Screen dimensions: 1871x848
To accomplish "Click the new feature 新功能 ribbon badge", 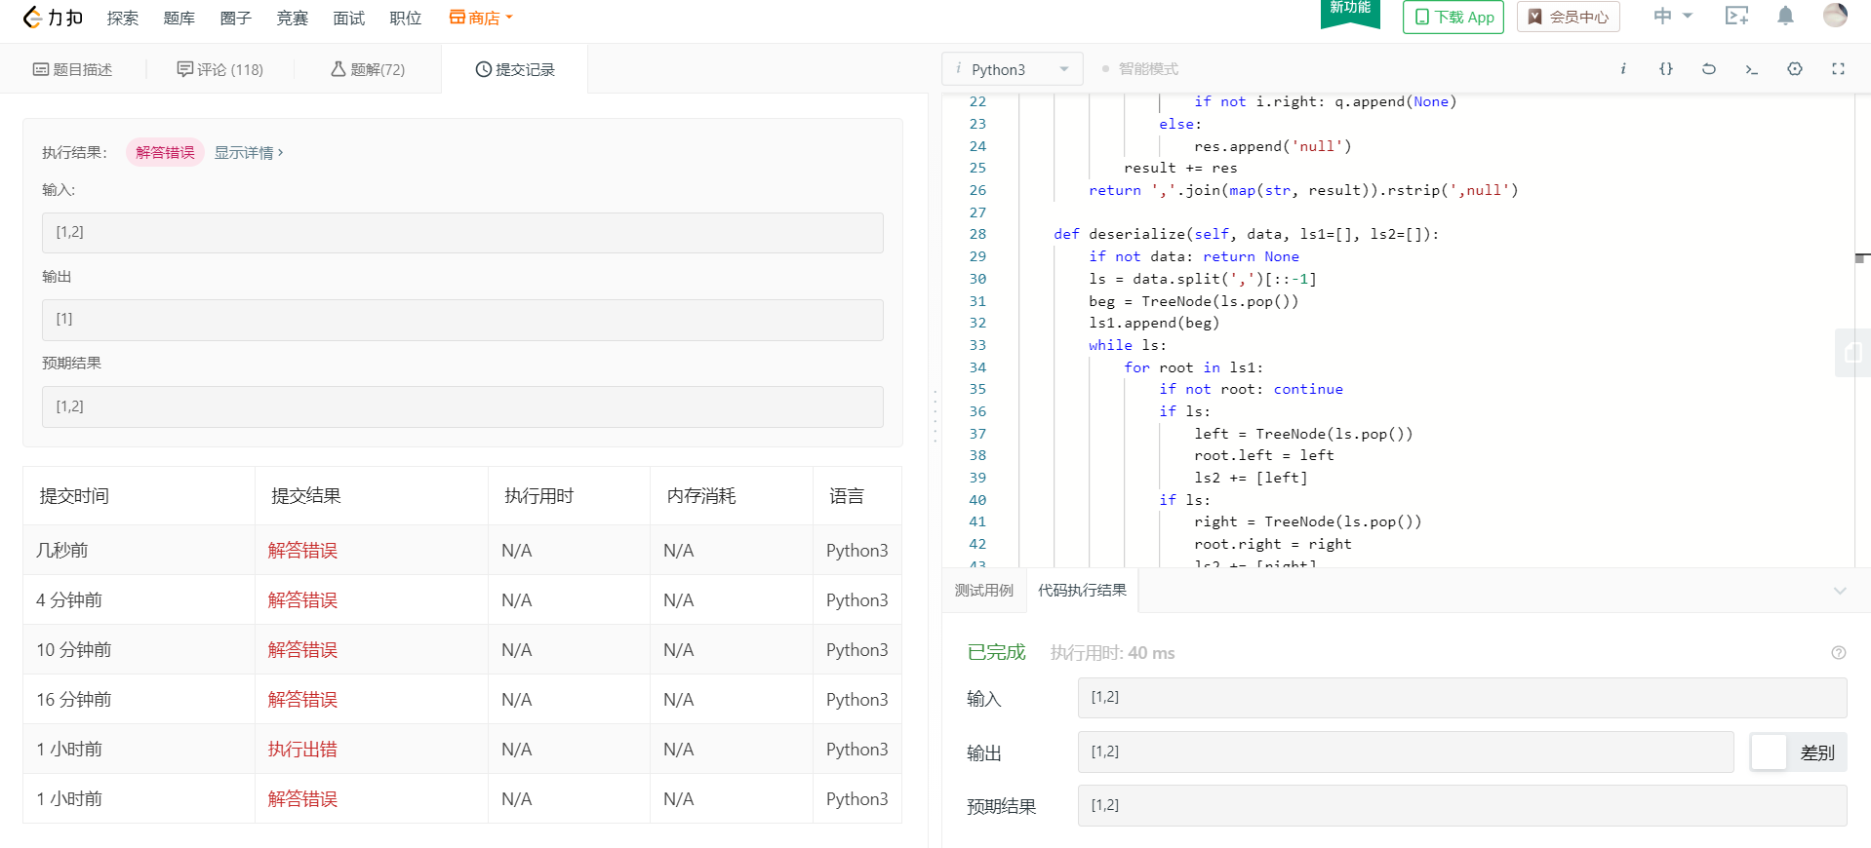I will pyautogui.click(x=1350, y=12).
